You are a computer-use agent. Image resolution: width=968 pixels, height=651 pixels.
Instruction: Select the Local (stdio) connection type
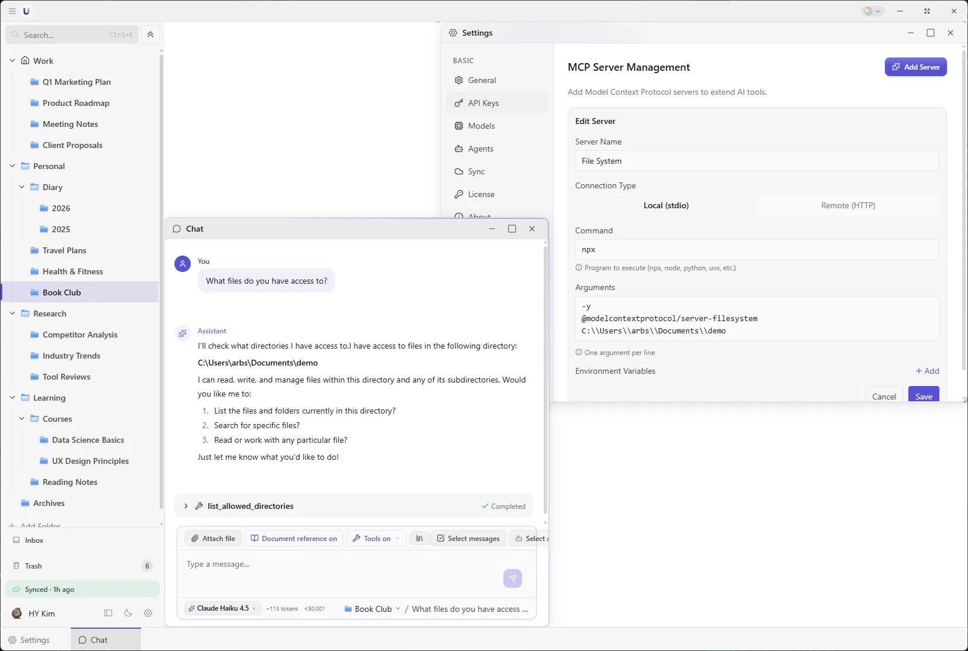coord(666,205)
